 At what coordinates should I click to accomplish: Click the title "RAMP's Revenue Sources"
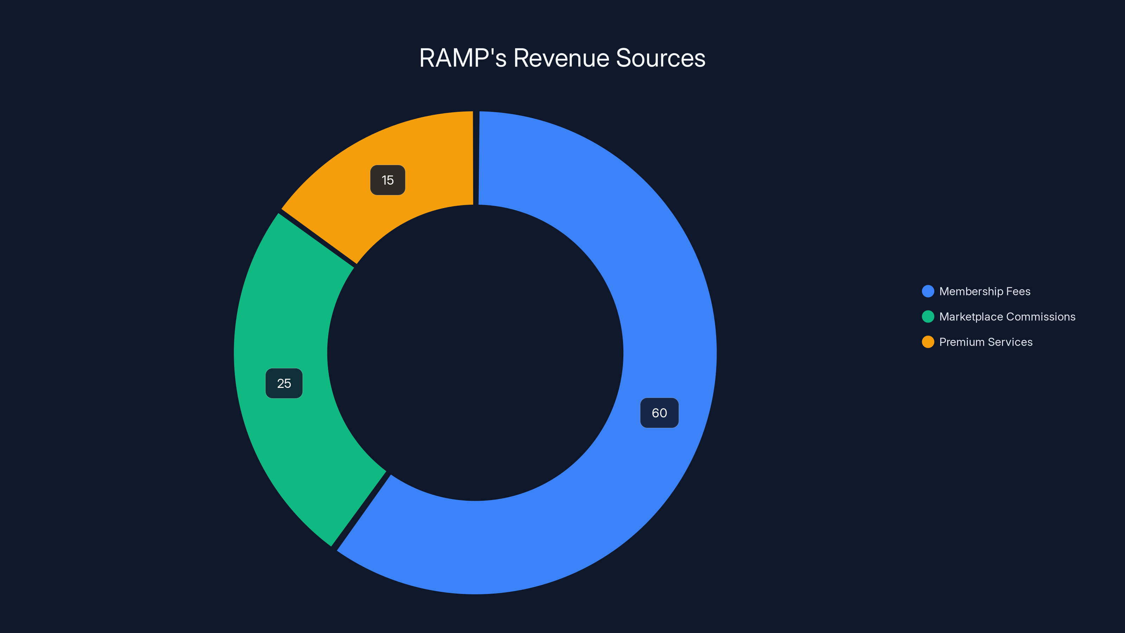tap(562, 58)
